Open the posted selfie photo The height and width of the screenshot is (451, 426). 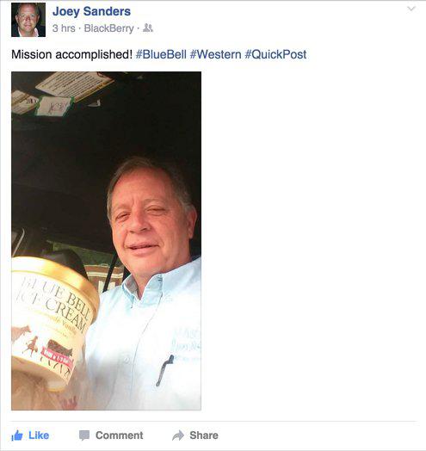coord(106,241)
